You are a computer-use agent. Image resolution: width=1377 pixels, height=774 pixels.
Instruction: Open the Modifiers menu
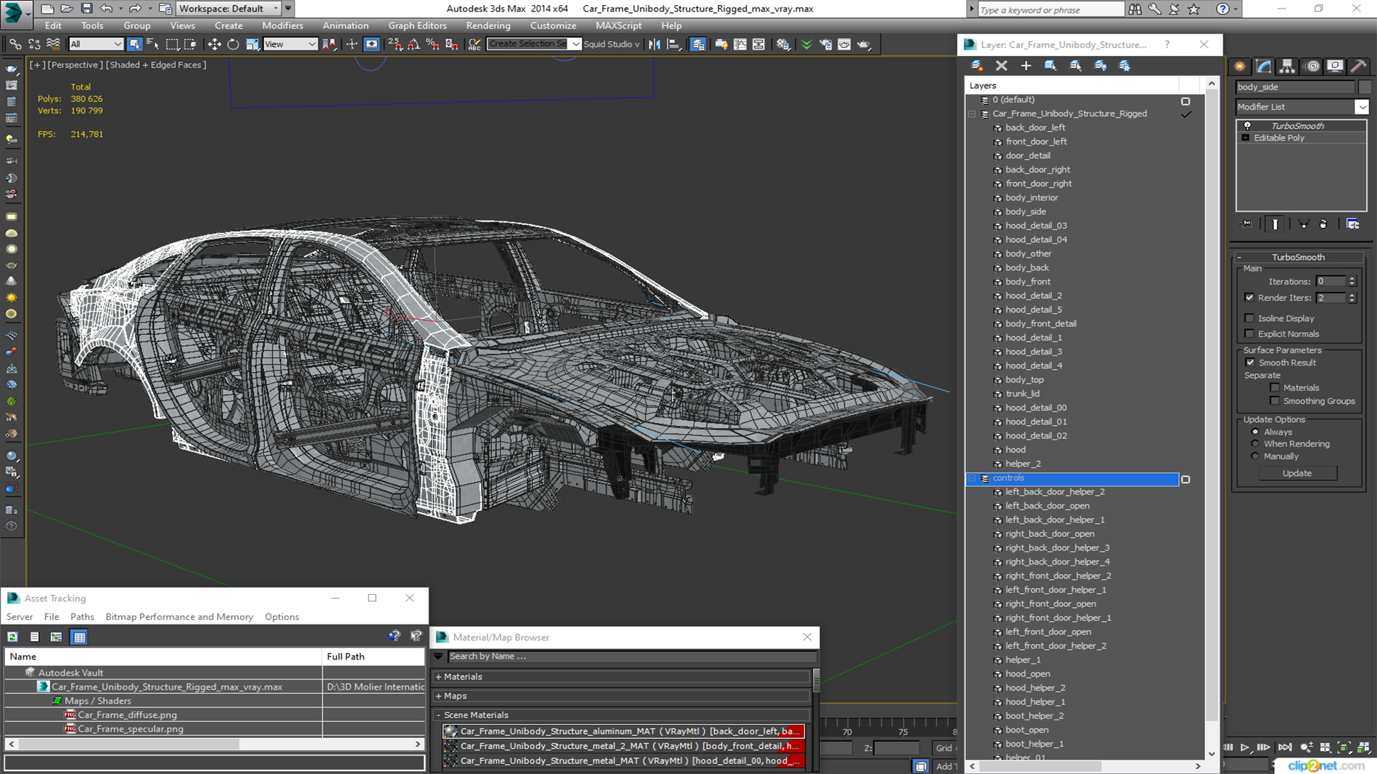[283, 26]
